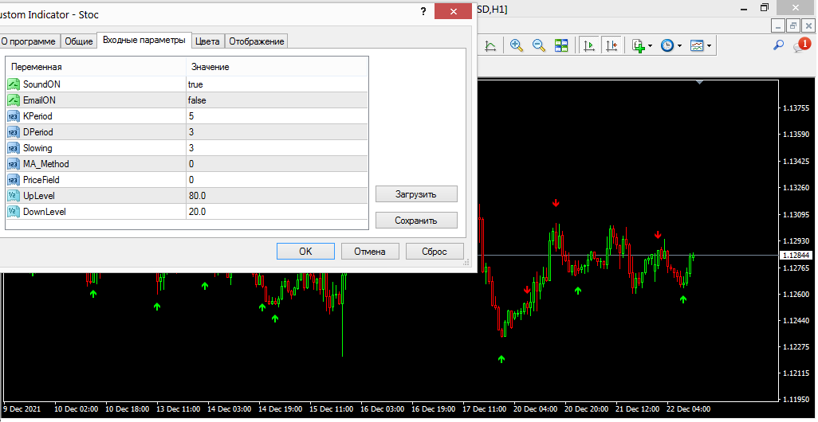Click the DPeriod integer type icon
This screenshot has height=422, width=818.
(14, 132)
